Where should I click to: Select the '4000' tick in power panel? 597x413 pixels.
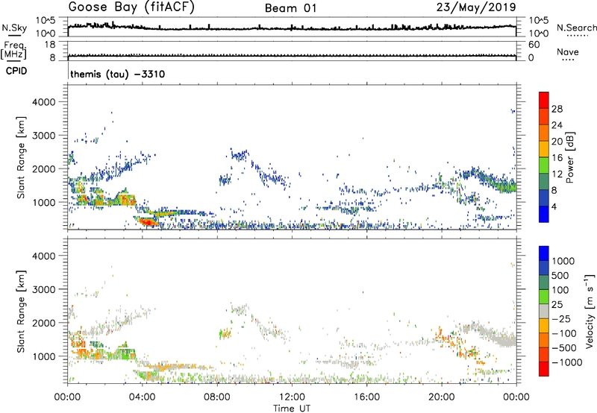[x=43, y=102]
